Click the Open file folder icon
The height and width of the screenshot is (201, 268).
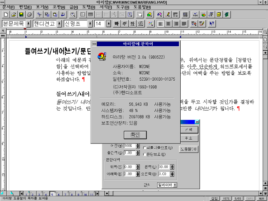(x=14, y=15)
